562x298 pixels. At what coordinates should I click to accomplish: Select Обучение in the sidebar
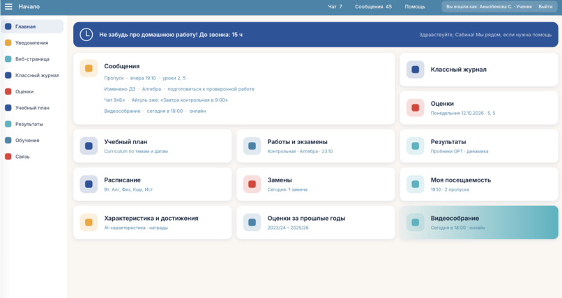coord(32,140)
